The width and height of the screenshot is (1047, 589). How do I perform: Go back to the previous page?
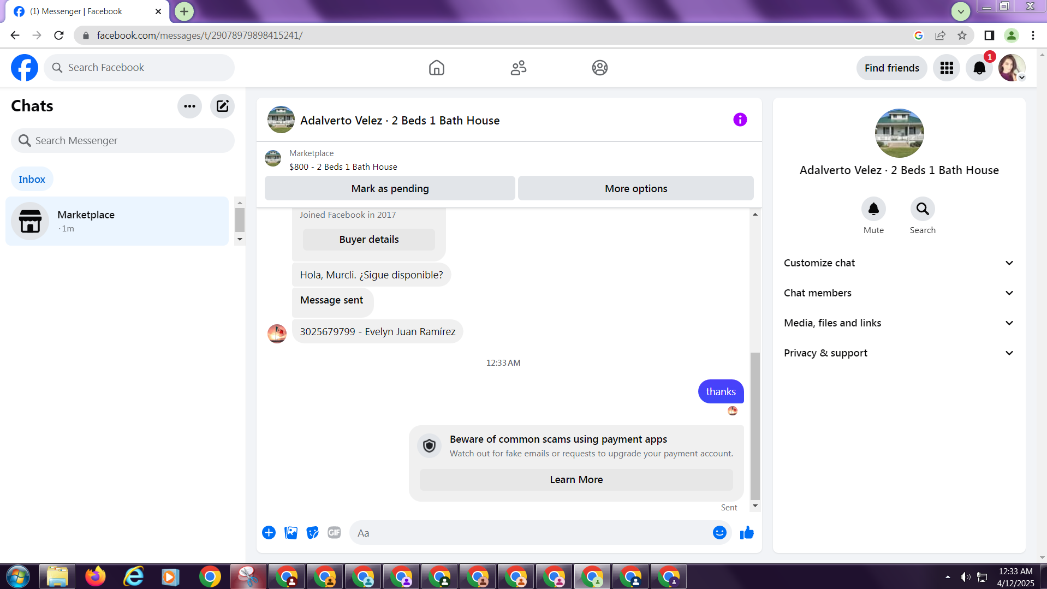pos(15,35)
